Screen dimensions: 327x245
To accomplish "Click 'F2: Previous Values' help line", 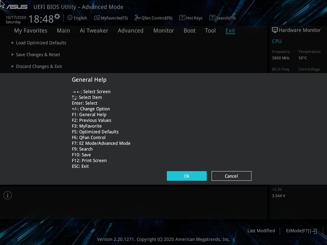I will point(92,120).
